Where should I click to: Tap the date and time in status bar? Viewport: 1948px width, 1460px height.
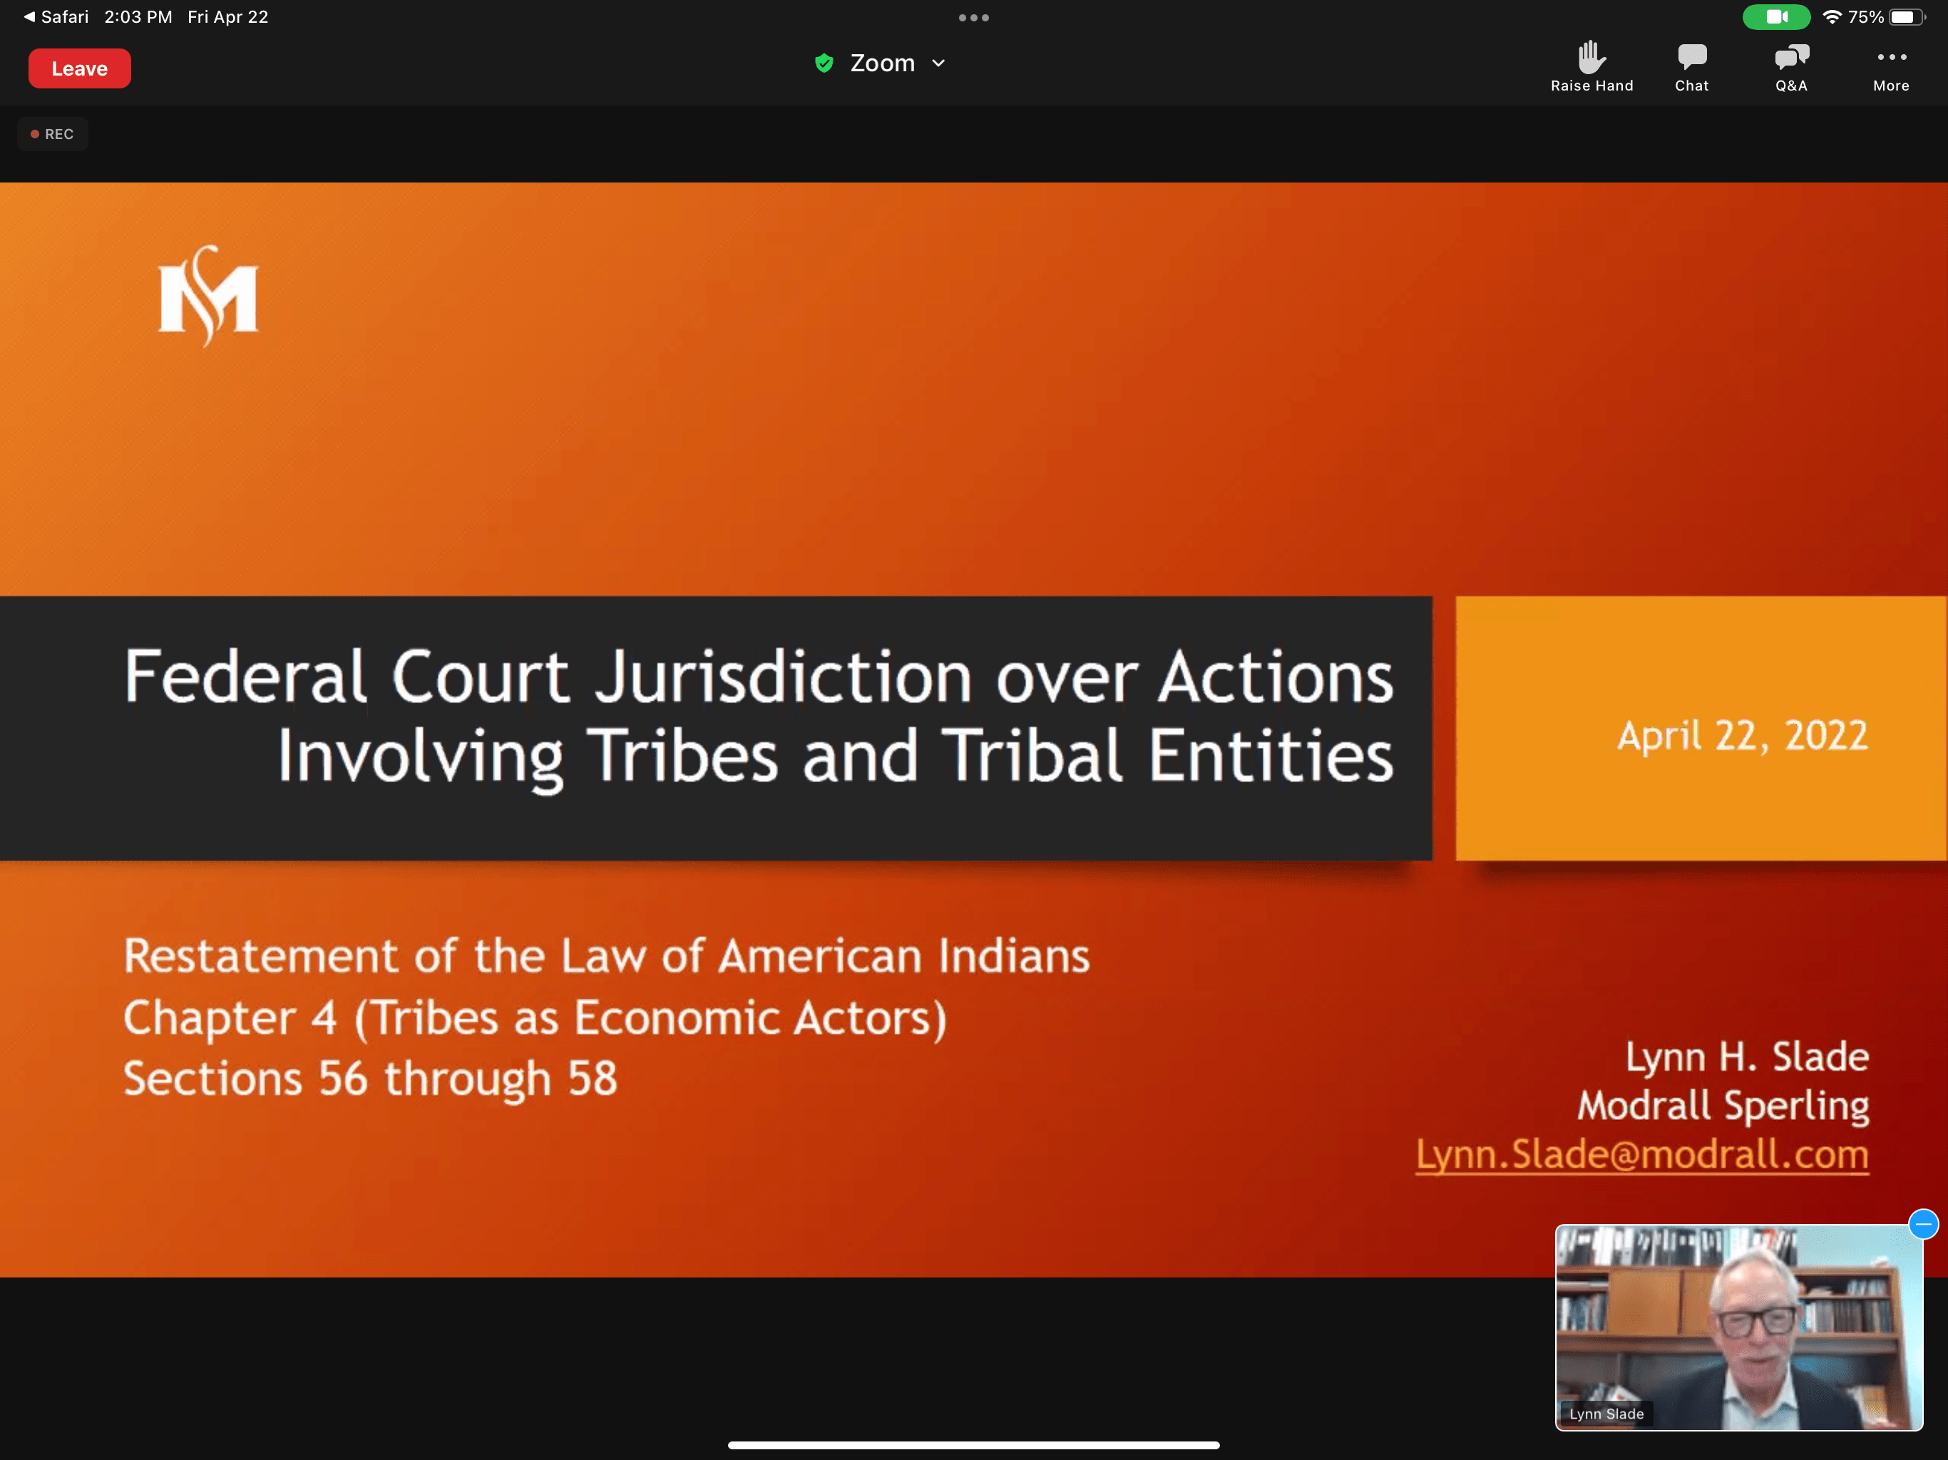pos(185,16)
